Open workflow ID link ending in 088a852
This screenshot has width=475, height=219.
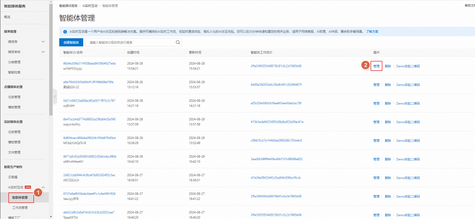point(277,159)
